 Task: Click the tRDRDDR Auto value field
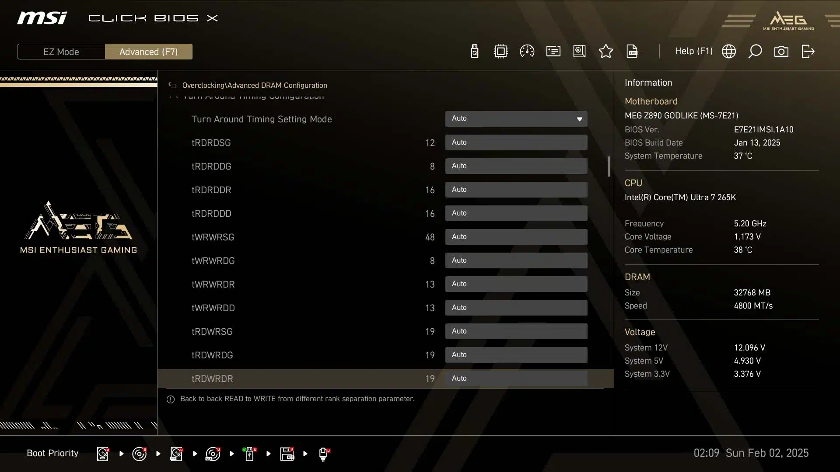click(516, 190)
